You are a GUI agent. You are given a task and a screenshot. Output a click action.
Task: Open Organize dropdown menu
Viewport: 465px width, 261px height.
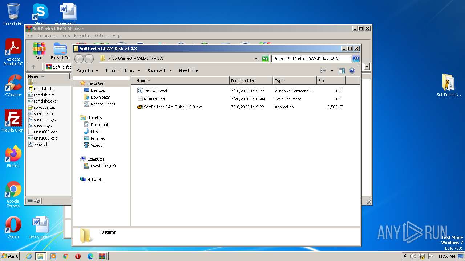pyautogui.click(x=88, y=71)
